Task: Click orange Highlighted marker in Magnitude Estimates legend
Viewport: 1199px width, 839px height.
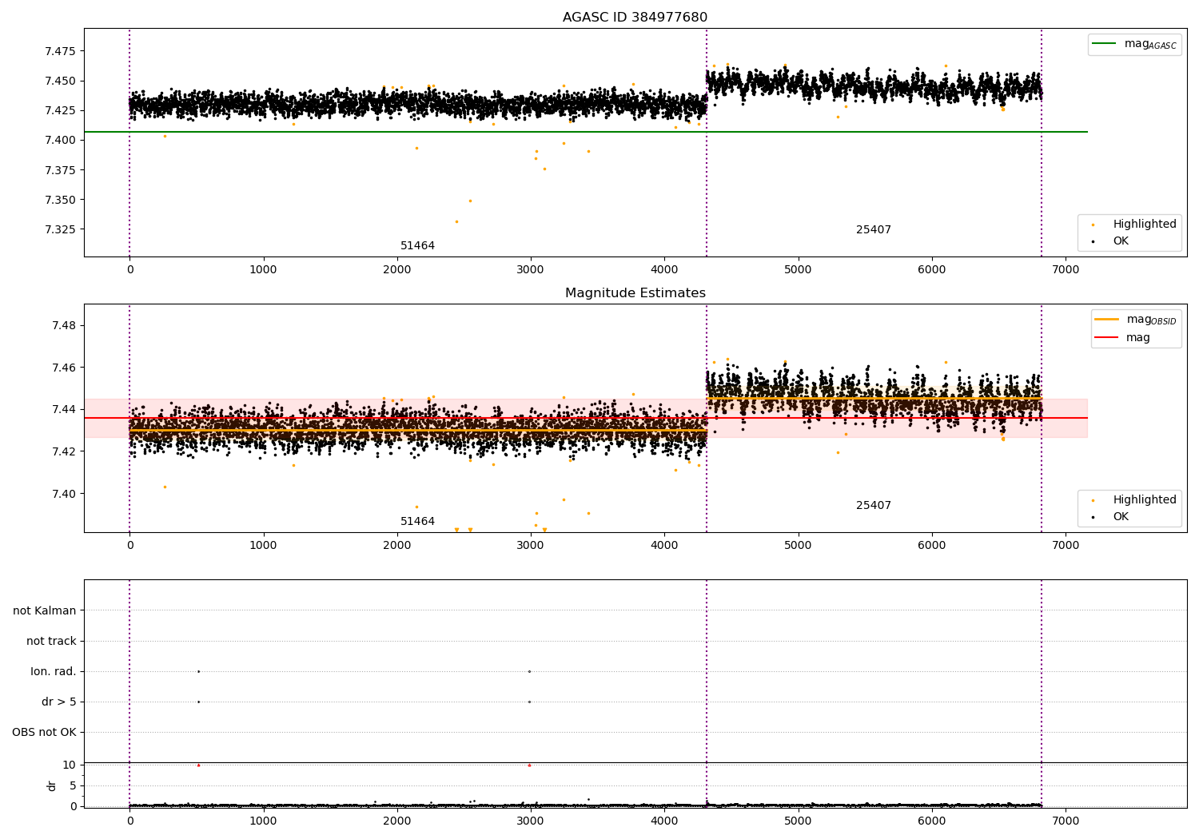Action: click(1093, 501)
